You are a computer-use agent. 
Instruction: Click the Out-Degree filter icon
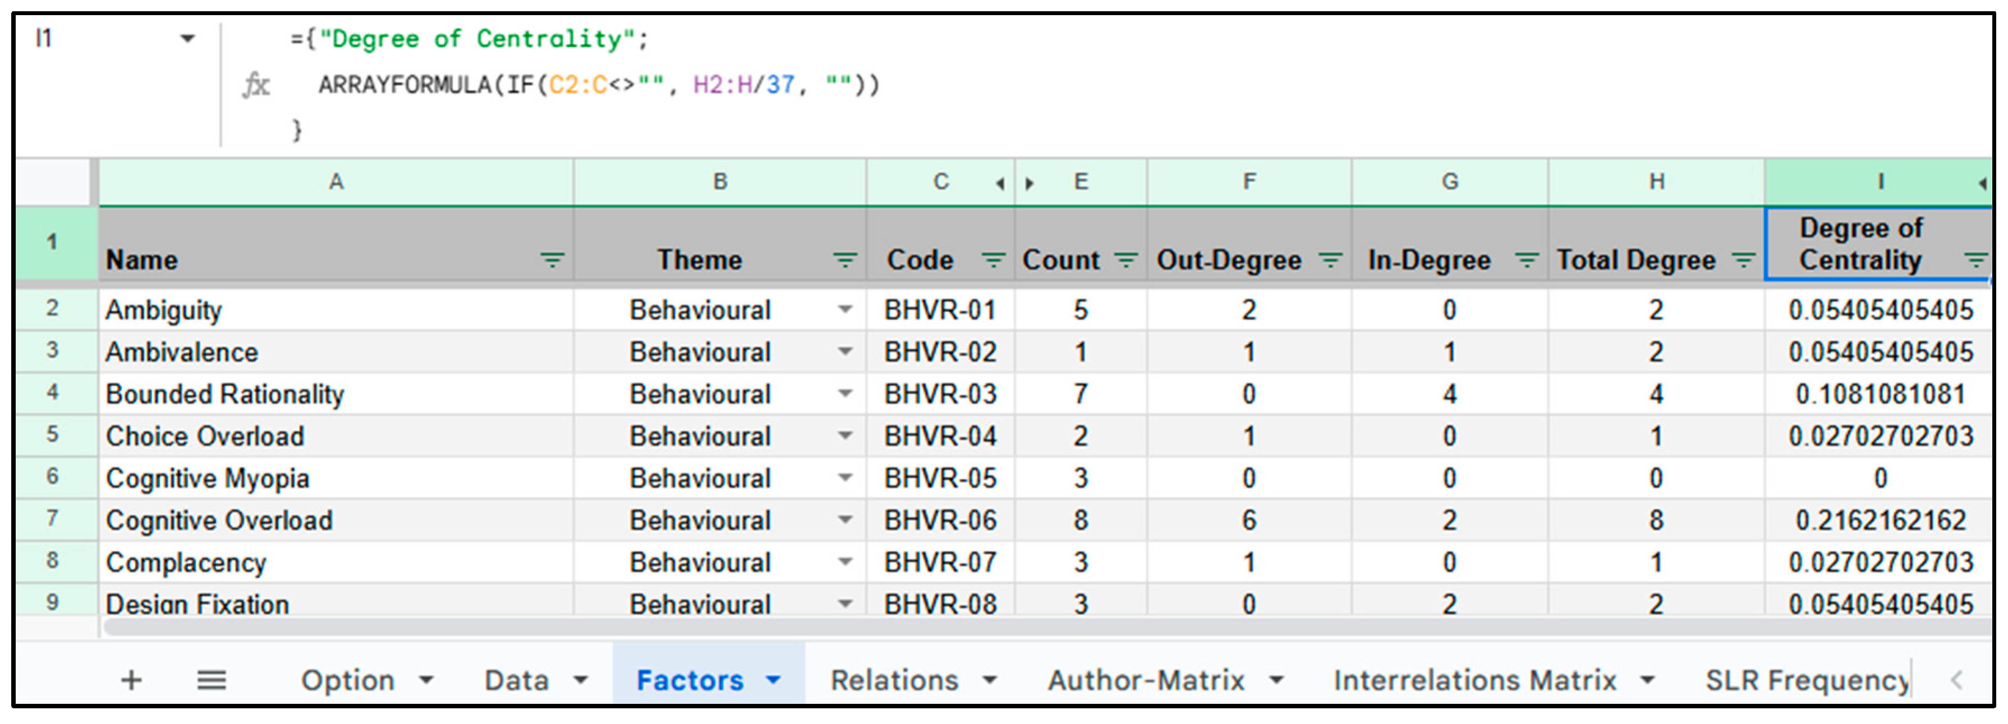pyautogui.click(x=1330, y=260)
